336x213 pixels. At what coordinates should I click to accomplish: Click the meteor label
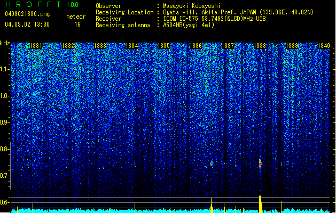point(76,17)
